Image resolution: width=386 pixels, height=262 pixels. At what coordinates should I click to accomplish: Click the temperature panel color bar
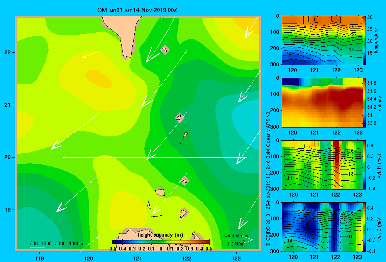click(364, 40)
